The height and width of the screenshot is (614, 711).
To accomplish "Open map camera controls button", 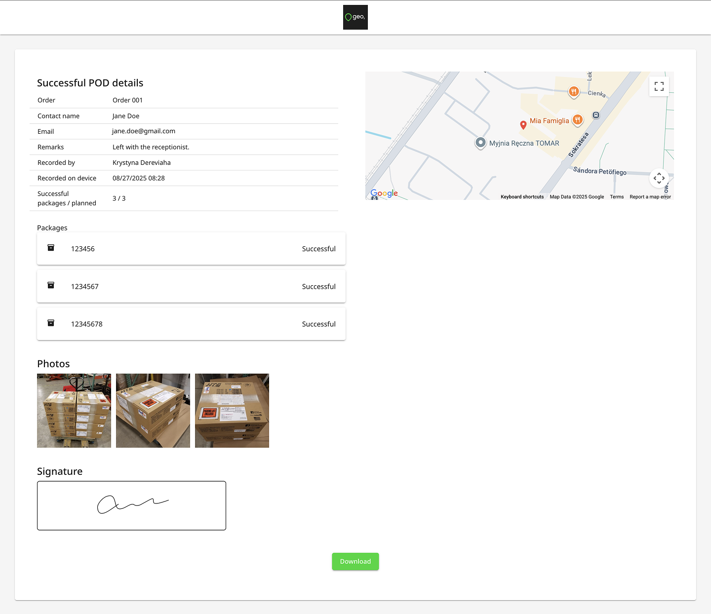I will [x=659, y=178].
